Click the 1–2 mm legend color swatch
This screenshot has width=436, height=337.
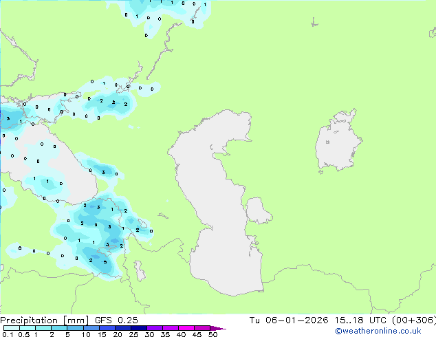[43, 328]
